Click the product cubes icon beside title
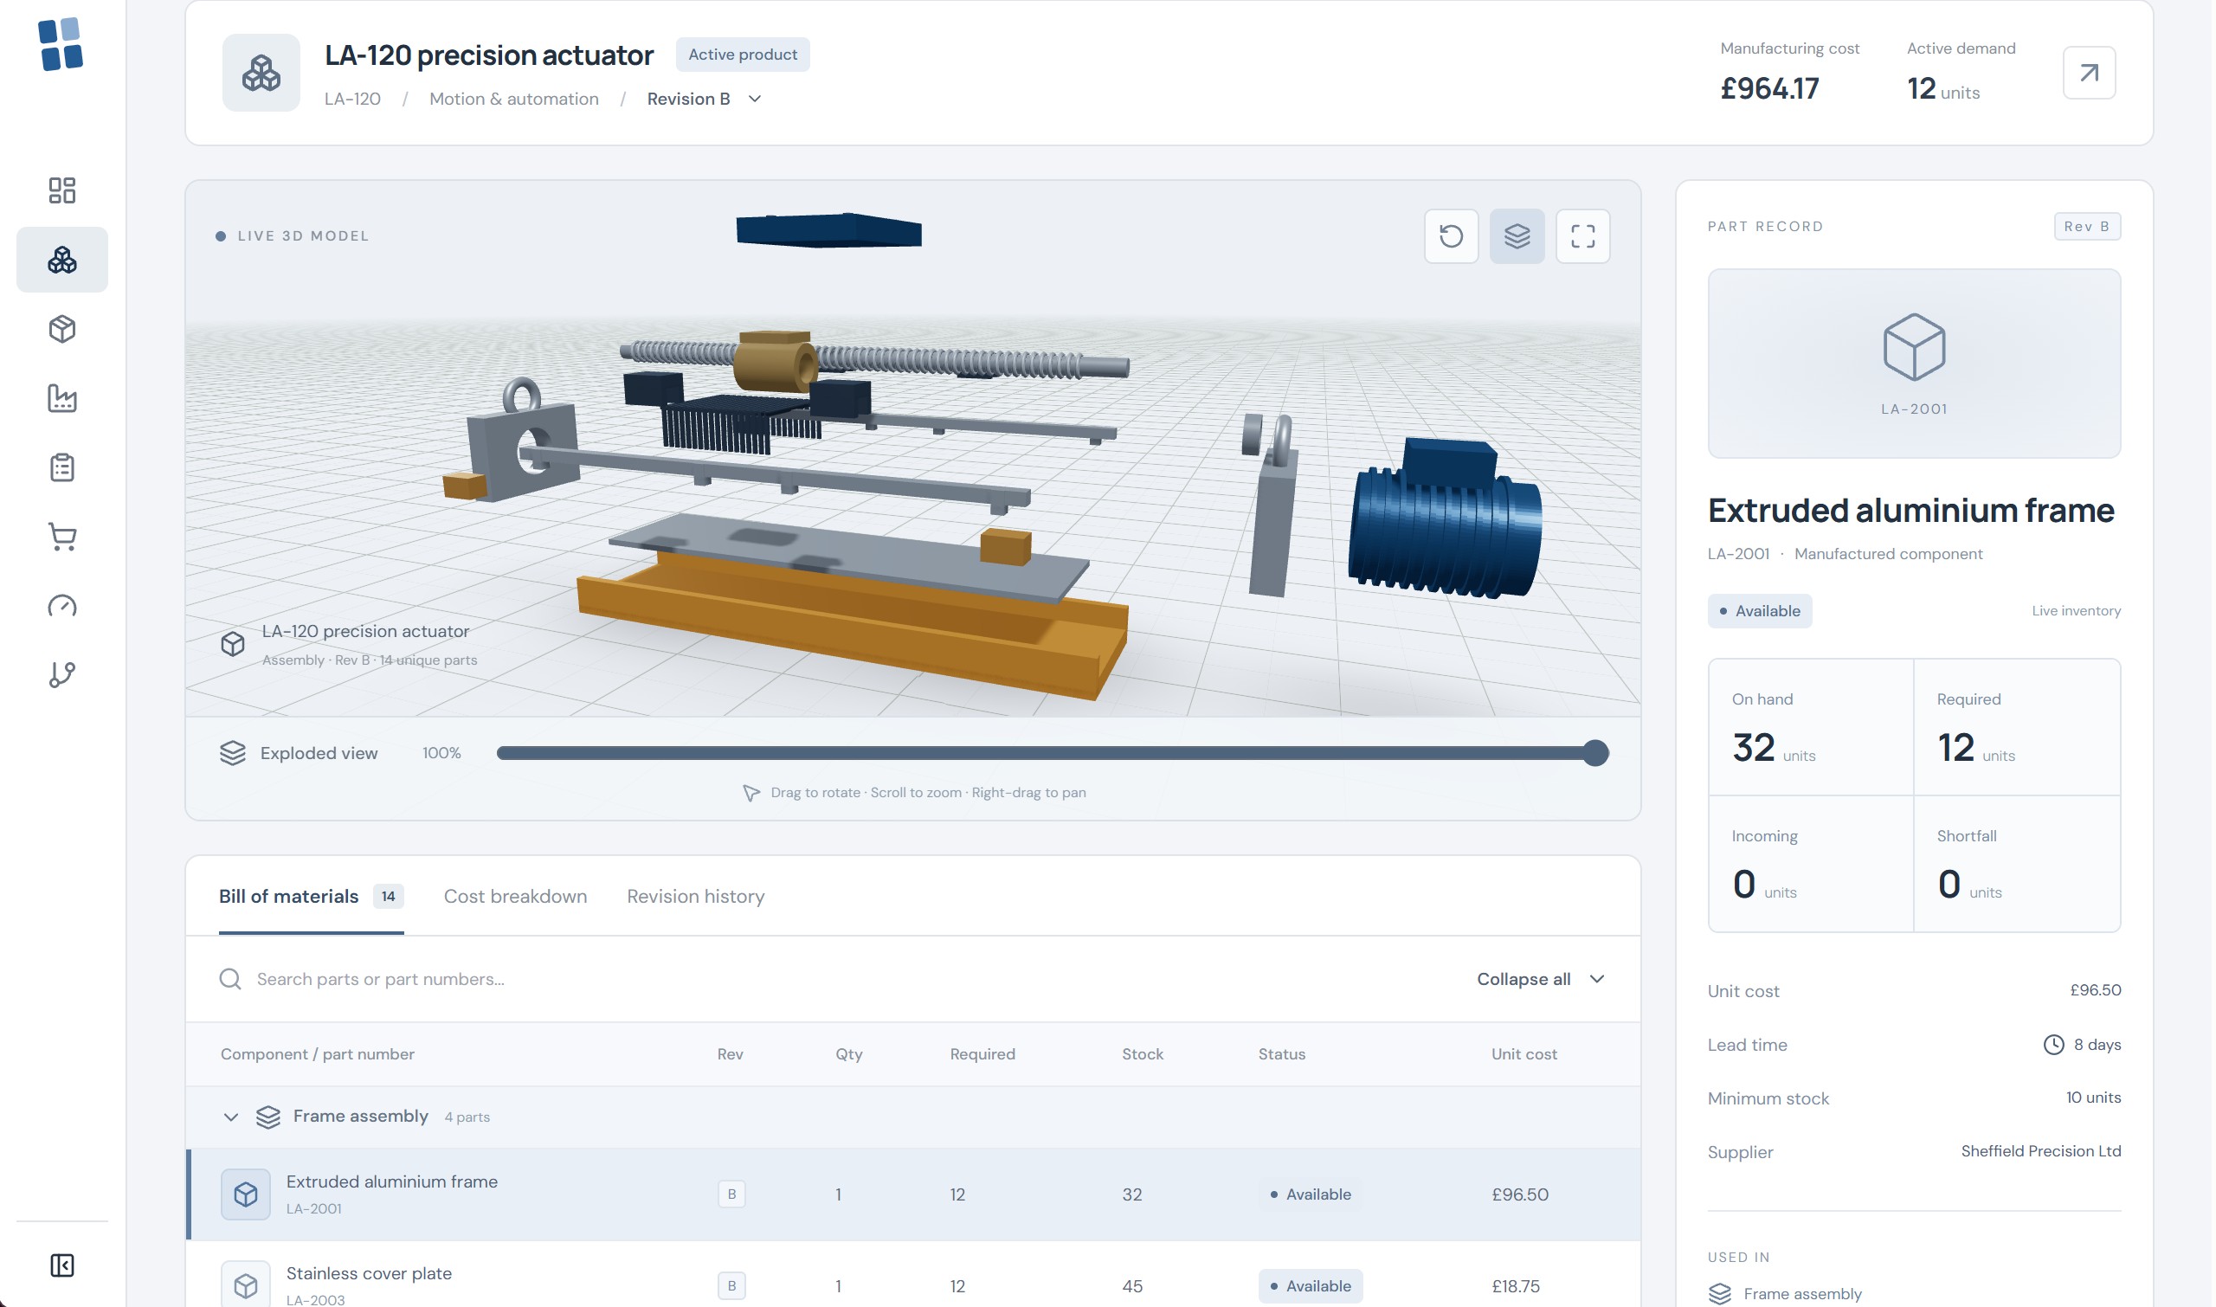Image resolution: width=2216 pixels, height=1307 pixels. (x=261, y=72)
